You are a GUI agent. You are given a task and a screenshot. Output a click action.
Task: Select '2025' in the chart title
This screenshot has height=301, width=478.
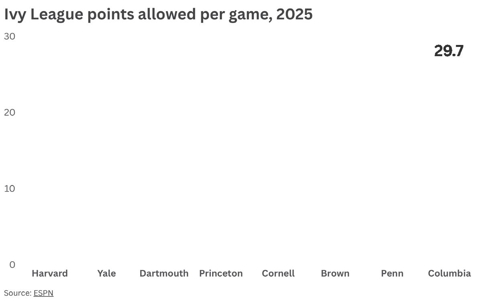pos(294,14)
